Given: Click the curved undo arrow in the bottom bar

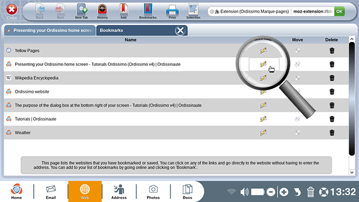Looking at the screenshot, I should pos(297,192).
